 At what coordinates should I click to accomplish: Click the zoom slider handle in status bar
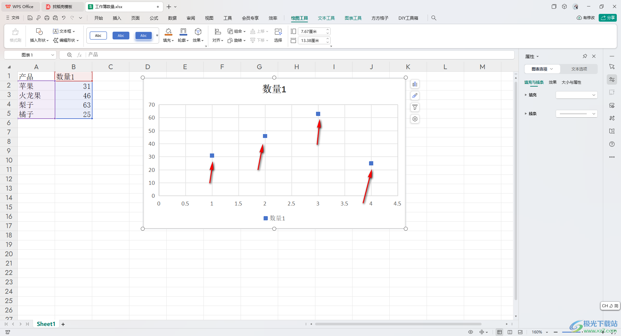coord(582,332)
